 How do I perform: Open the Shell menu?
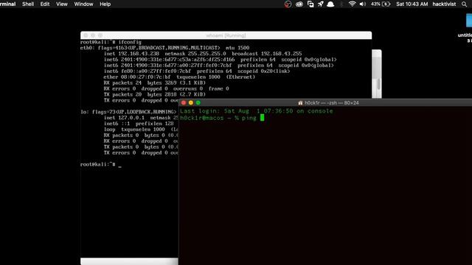click(x=28, y=4)
